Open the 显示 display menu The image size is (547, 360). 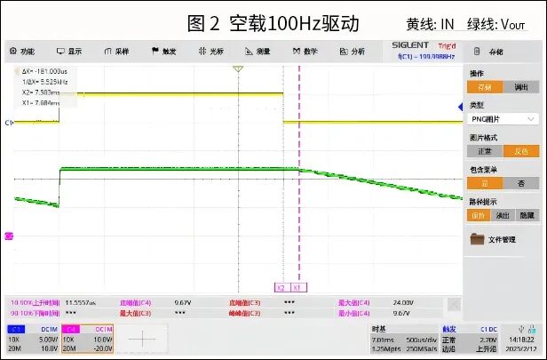point(69,52)
